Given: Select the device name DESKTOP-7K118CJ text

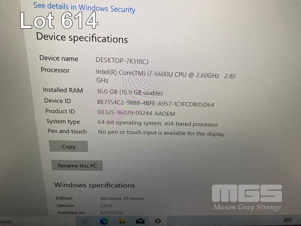Looking at the screenshot, I should [122, 61].
